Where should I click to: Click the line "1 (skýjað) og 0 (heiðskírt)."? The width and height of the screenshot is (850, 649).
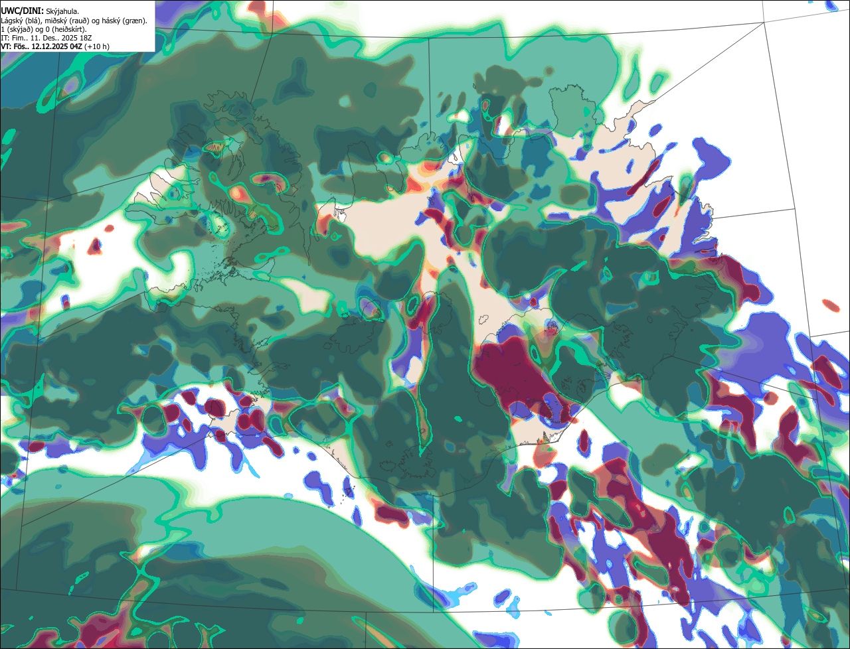coord(44,29)
